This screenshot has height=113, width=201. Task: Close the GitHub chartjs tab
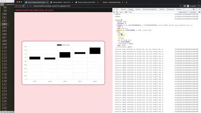(123, 2)
